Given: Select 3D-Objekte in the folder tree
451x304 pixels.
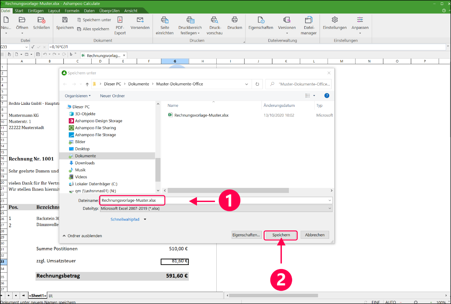Looking at the screenshot, I should pyautogui.click(x=85, y=114).
